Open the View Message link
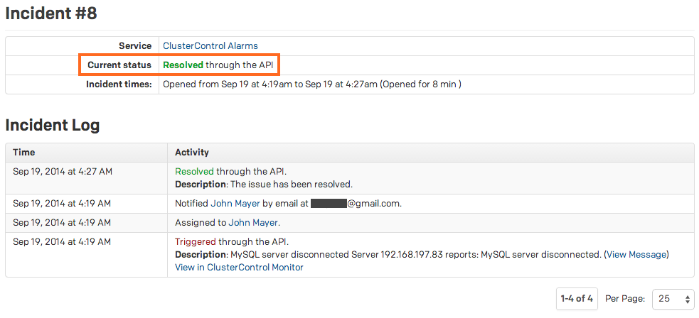Screen dimensions: 699x318 click(x=636, y=255)
